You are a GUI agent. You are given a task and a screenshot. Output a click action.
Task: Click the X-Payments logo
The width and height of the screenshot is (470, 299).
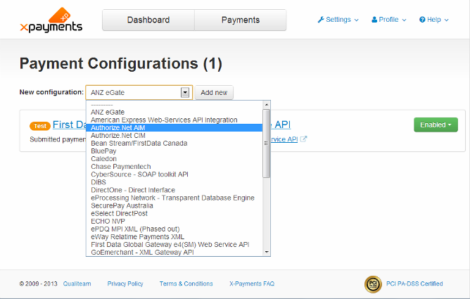51,20
